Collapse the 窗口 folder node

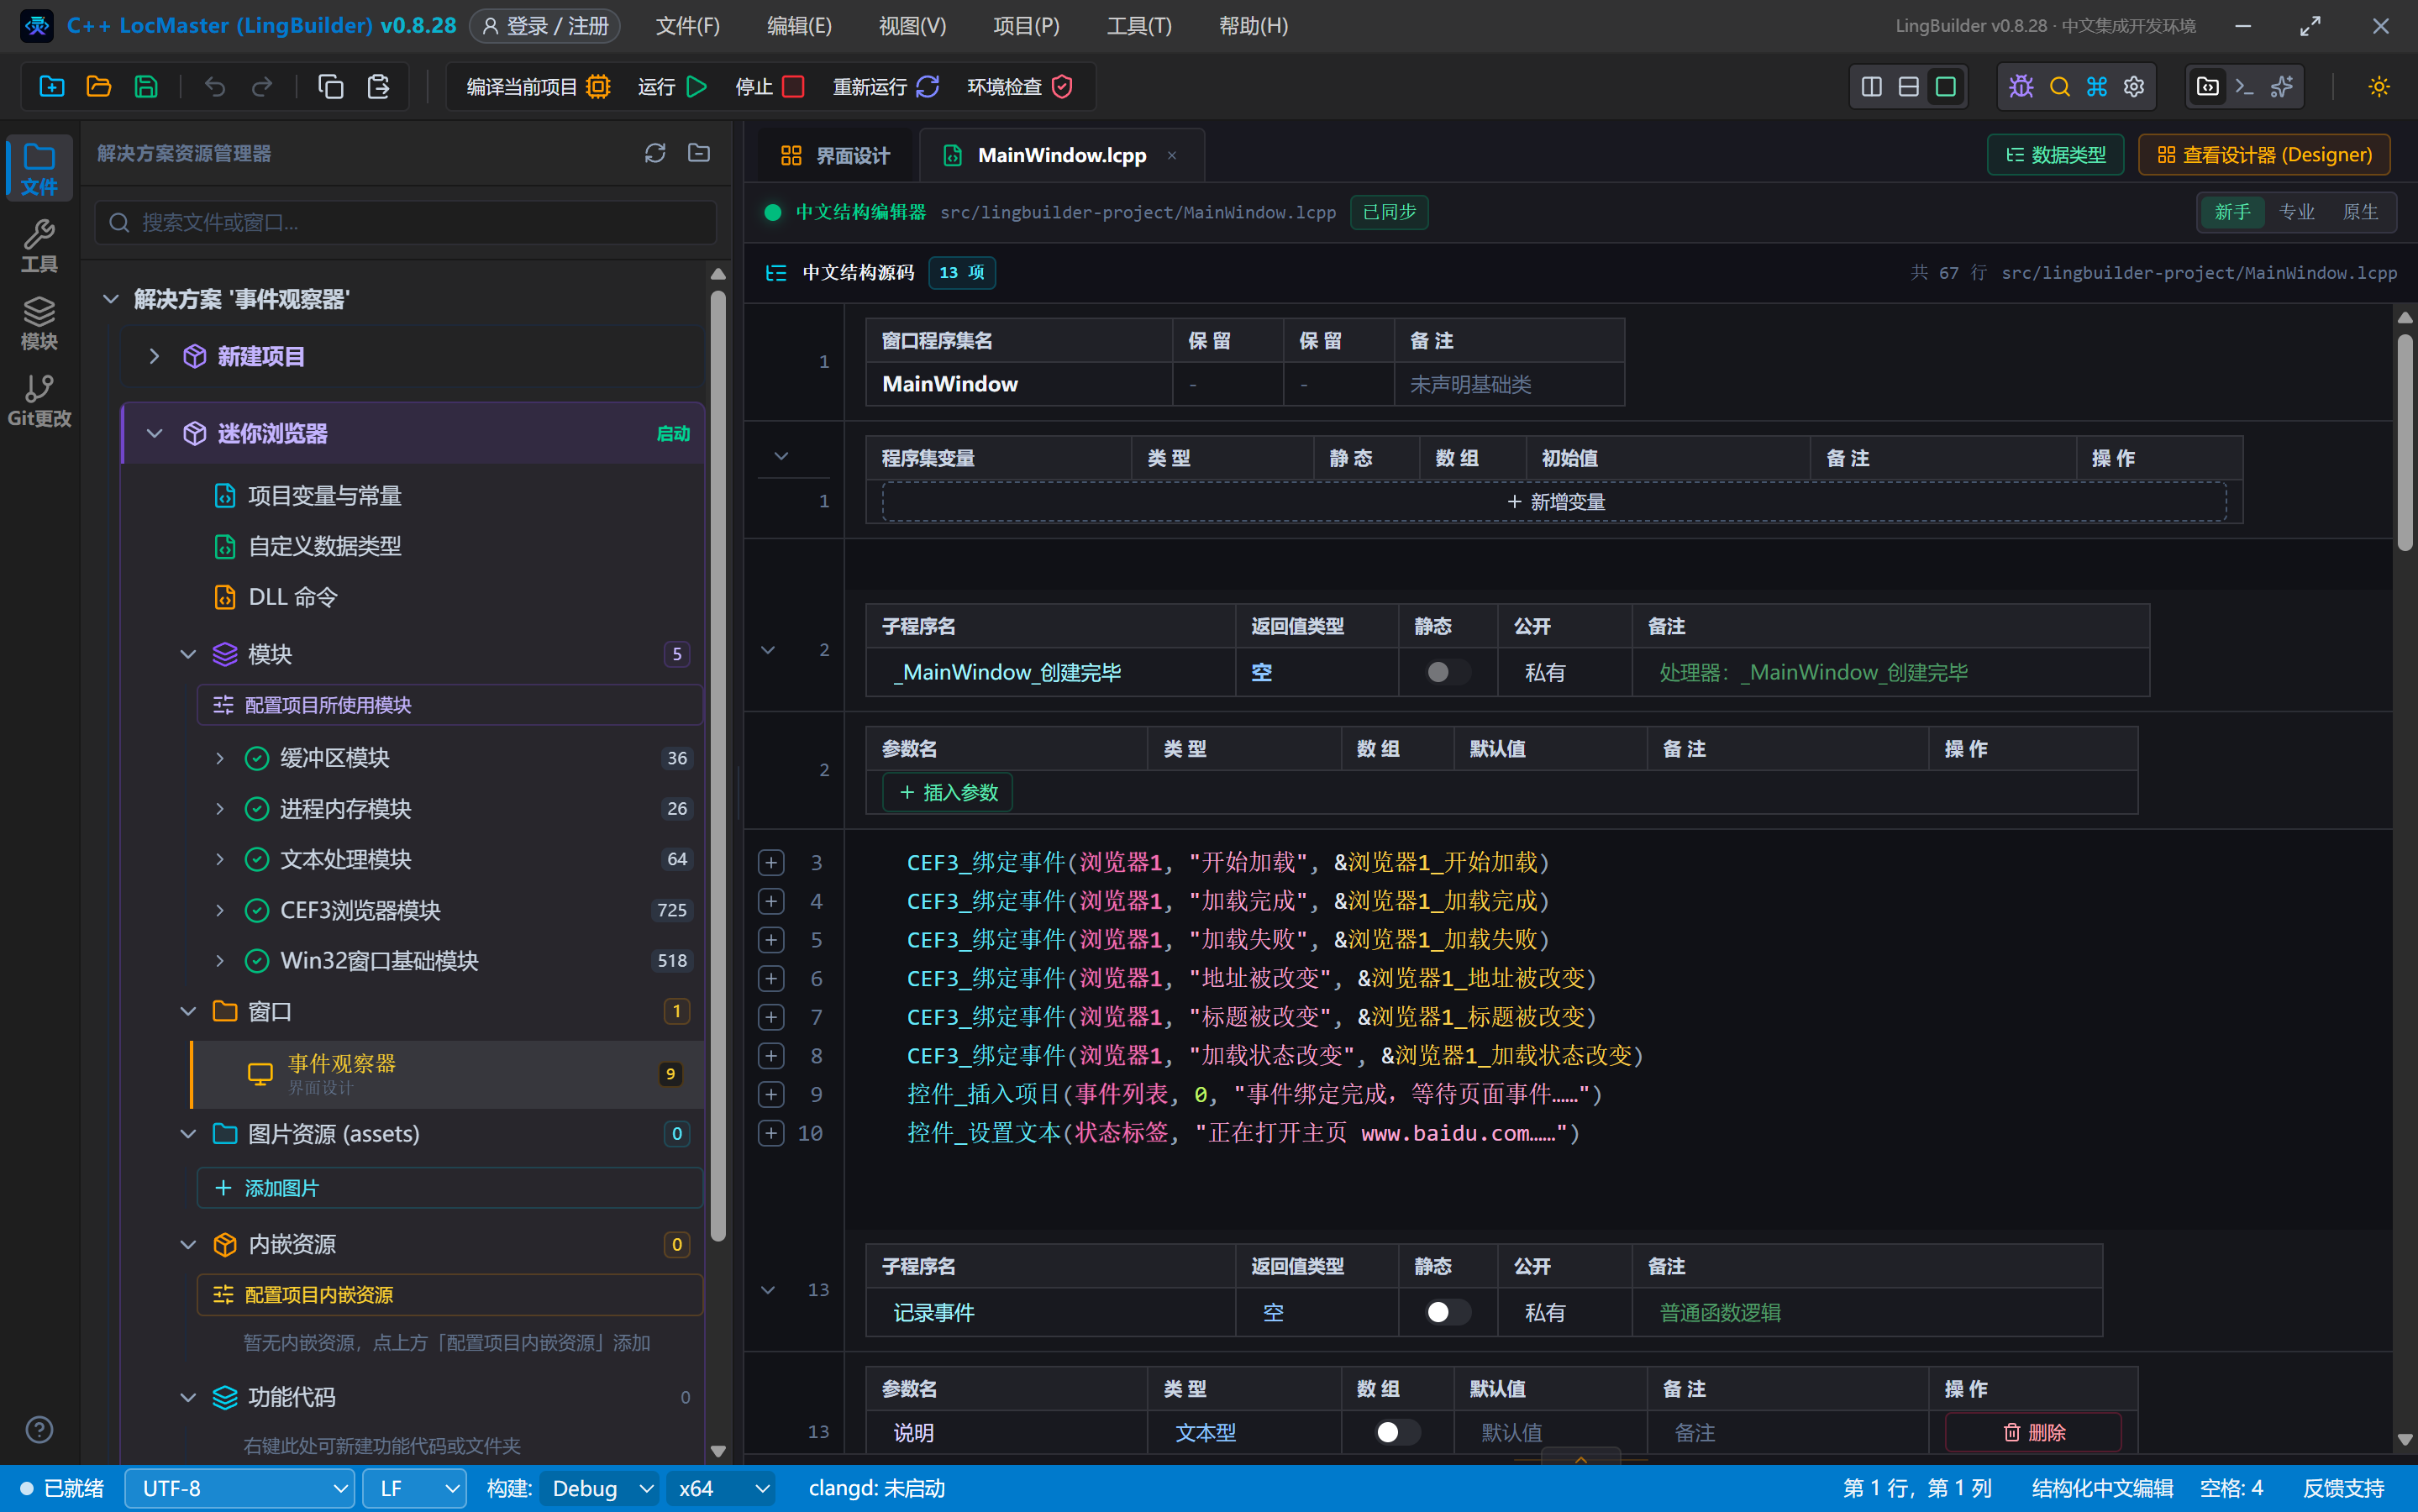(x=188, y=1012)
